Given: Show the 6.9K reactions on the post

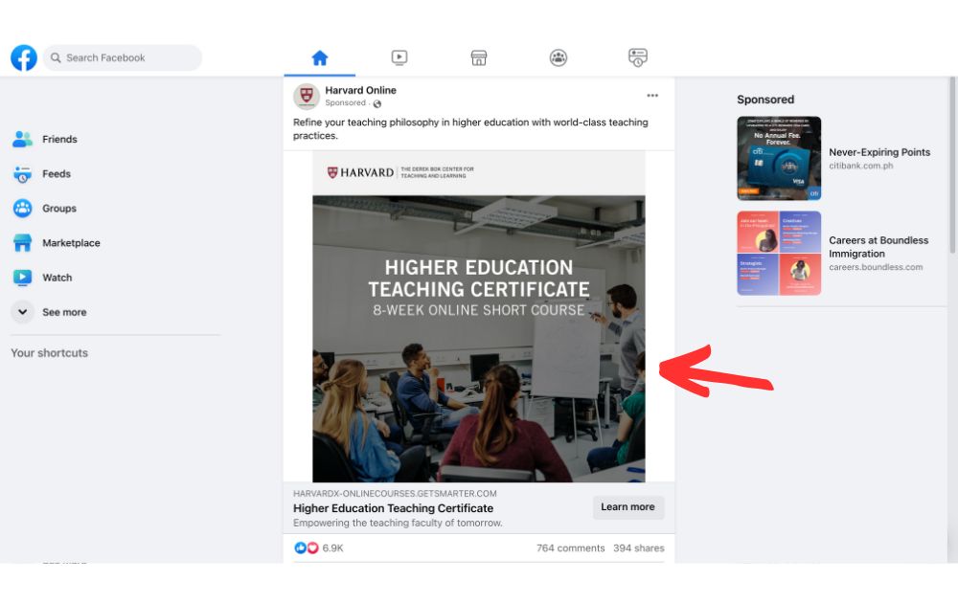Looking at the screenshot, I should tap(332, 548).
